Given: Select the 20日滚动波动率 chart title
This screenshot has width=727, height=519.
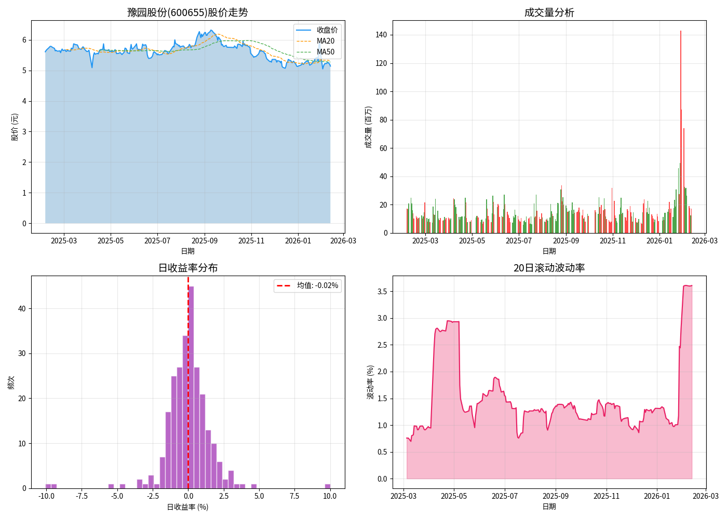Looking at the screenshot, I should click(x=549, y=268).
